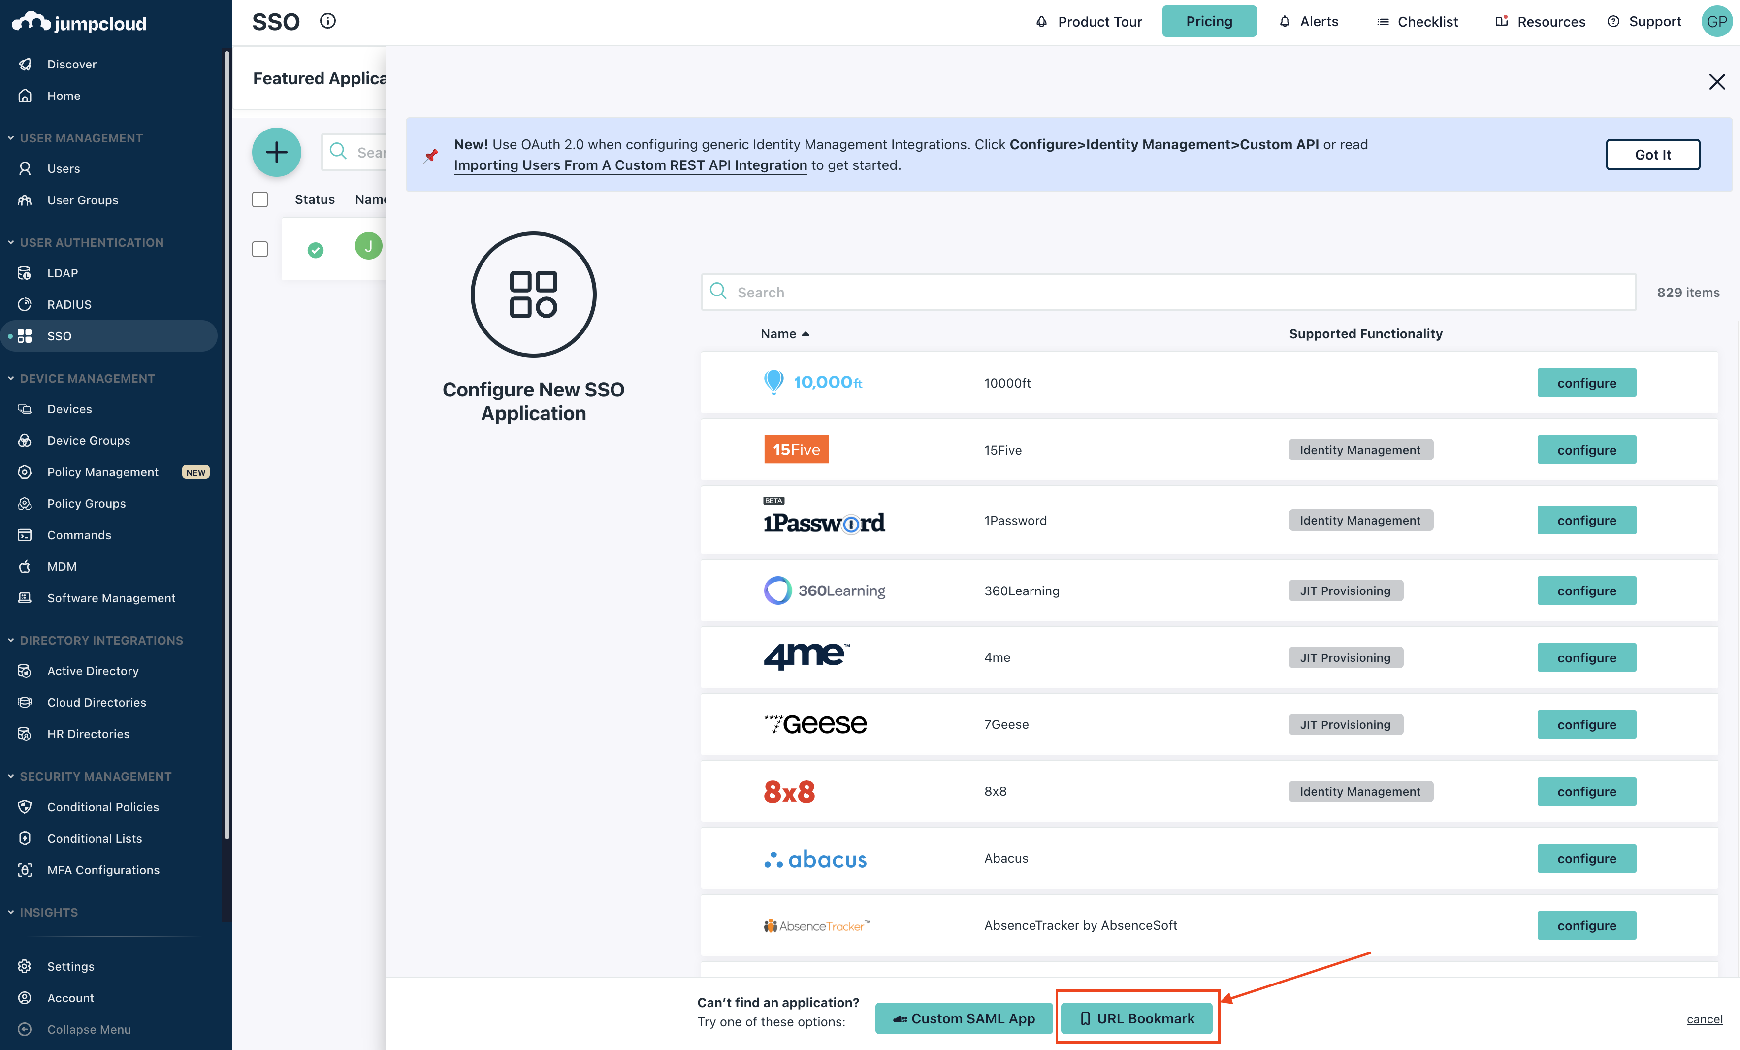The width and height of the screenshot is (1740, 1050).
Task: Click the sidebar vertical scrollbar
Action: [226, 445]
